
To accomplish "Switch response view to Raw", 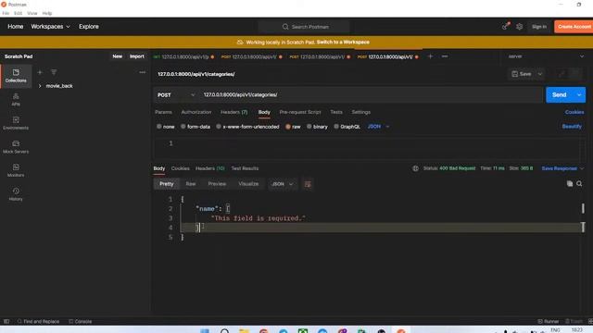I will click(191, 184).
